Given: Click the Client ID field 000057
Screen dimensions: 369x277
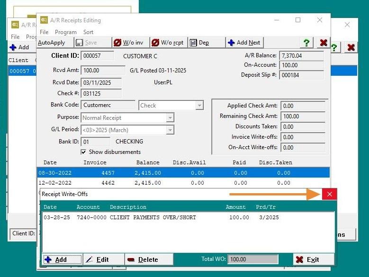Looking at the screenshot, I should tap(97, 56).
